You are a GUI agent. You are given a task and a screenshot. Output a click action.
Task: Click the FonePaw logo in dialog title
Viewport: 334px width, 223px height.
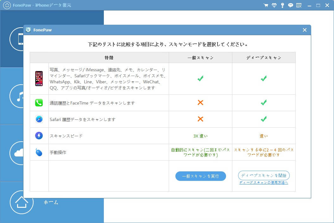point(28,30)
